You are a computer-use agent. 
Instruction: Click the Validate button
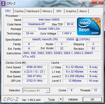[x=73, y=99]
